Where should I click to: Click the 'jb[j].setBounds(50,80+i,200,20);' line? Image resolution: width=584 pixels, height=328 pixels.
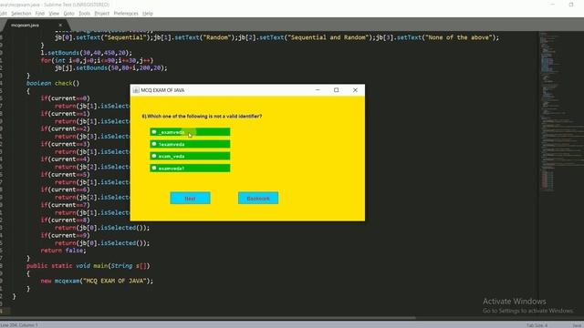click(111, 68)
